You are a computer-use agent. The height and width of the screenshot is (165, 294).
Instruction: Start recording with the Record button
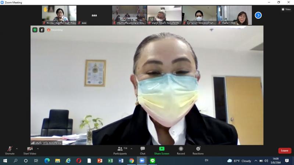pyautogui.click(x=181, y=151)
